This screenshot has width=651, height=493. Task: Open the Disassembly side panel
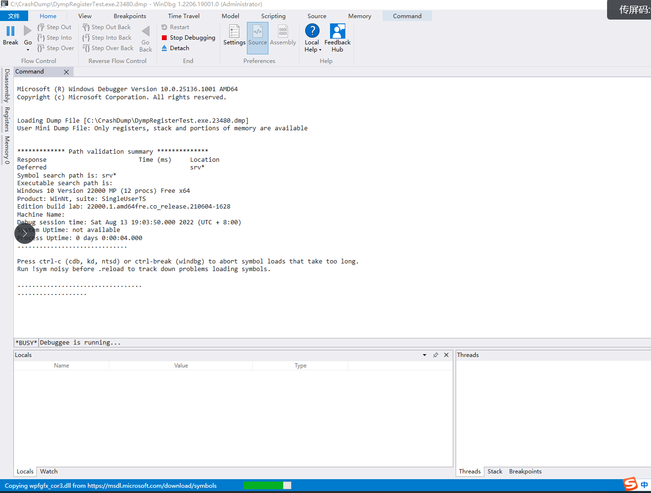coord(7,85)
